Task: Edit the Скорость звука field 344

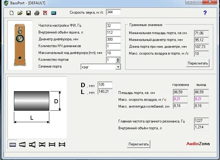Action: (x=113, y=12)
